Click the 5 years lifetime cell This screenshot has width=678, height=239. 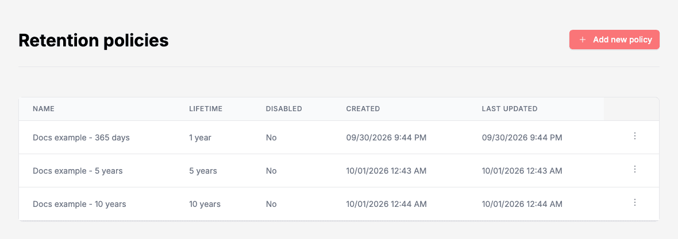pyautogui.click(x=203, y=171)
